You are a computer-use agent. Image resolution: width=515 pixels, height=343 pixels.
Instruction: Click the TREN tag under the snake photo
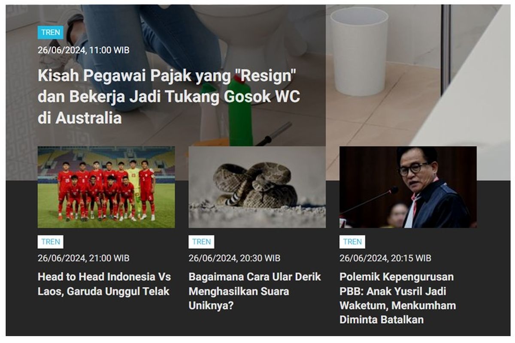click(201, 242)
